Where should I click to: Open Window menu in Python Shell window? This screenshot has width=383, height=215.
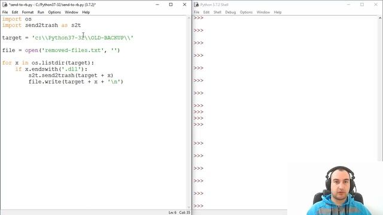click(263, 12)
